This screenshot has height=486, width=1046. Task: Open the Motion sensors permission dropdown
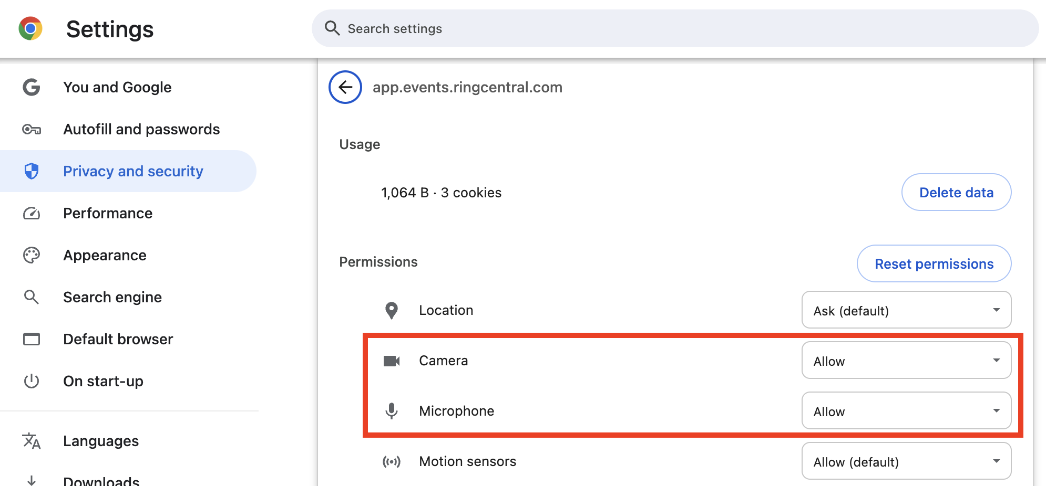coord(907,461)
